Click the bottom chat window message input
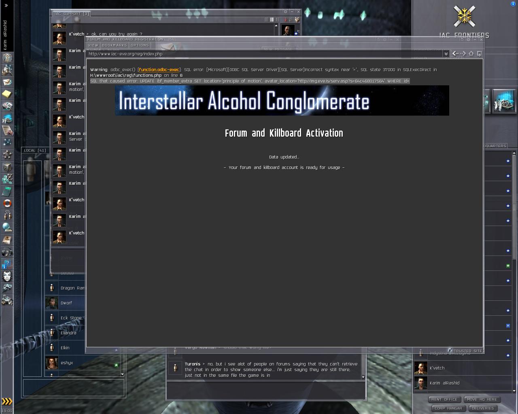This screenshot has width=518, height=414. point(266,390)
